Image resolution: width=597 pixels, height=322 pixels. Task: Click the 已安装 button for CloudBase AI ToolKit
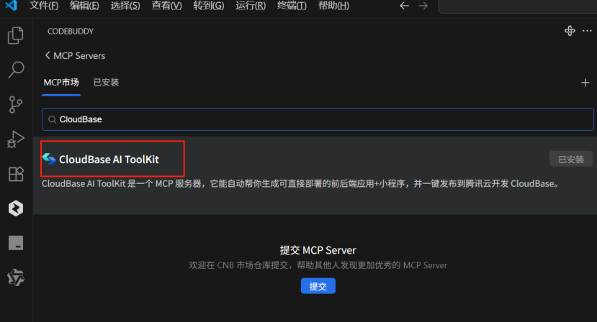point(571,160)
